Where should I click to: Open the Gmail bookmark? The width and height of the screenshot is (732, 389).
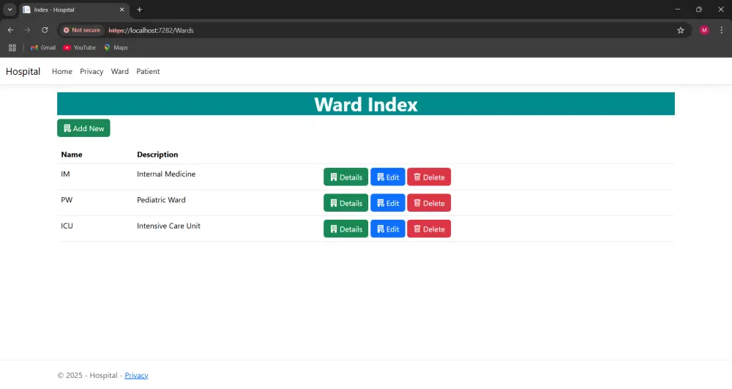[x=43, y=48]
